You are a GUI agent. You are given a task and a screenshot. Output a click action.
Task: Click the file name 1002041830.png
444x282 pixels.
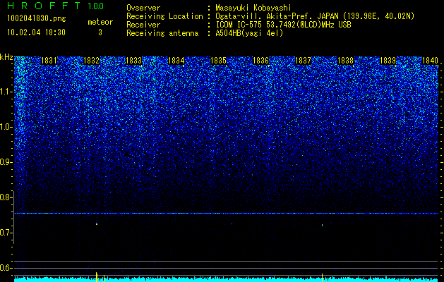(37, 18)
